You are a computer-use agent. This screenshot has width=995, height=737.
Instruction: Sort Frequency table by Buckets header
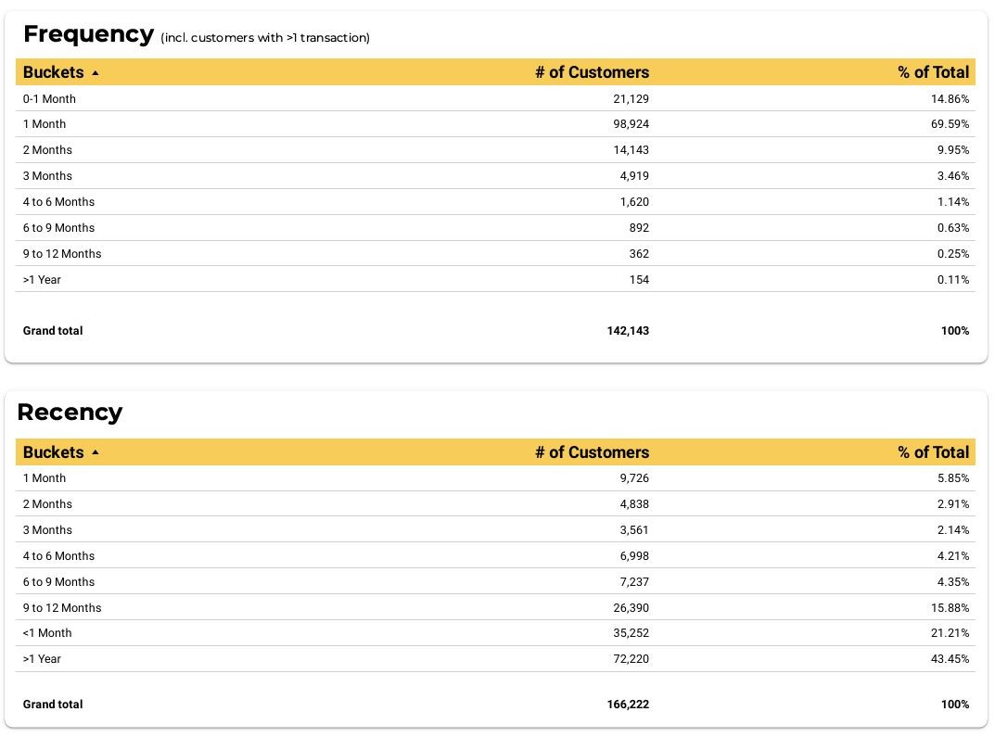click(x=53, y=72)
